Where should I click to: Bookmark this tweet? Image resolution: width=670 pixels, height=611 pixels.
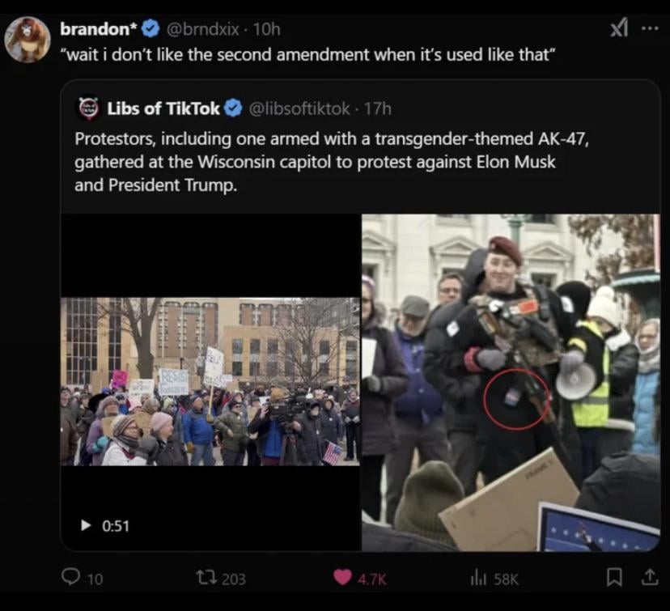(615, 578)
